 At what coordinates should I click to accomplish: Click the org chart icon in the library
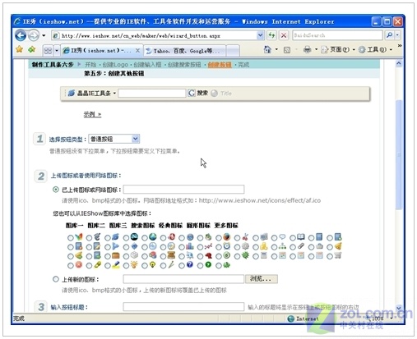click(x=282, y=246)
